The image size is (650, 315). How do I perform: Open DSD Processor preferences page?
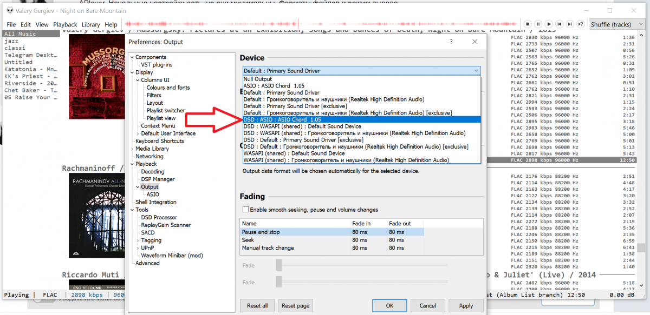(159, 217)
